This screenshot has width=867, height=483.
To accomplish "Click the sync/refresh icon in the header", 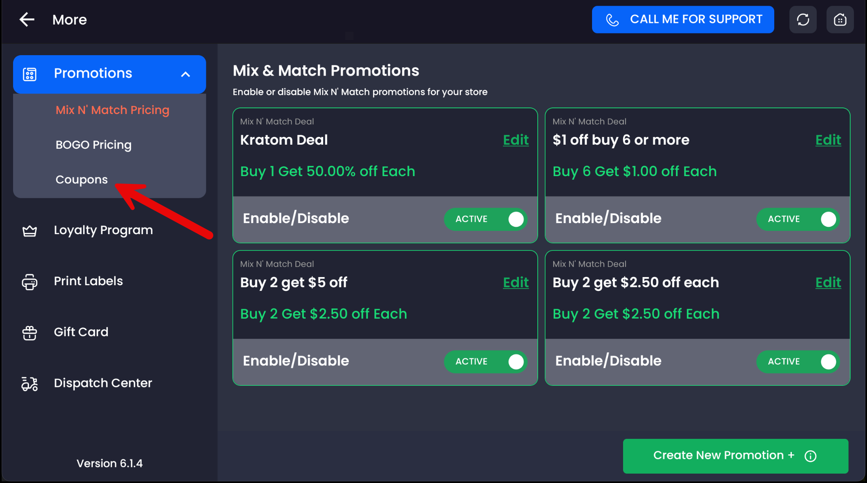I will tap(803, 19).
